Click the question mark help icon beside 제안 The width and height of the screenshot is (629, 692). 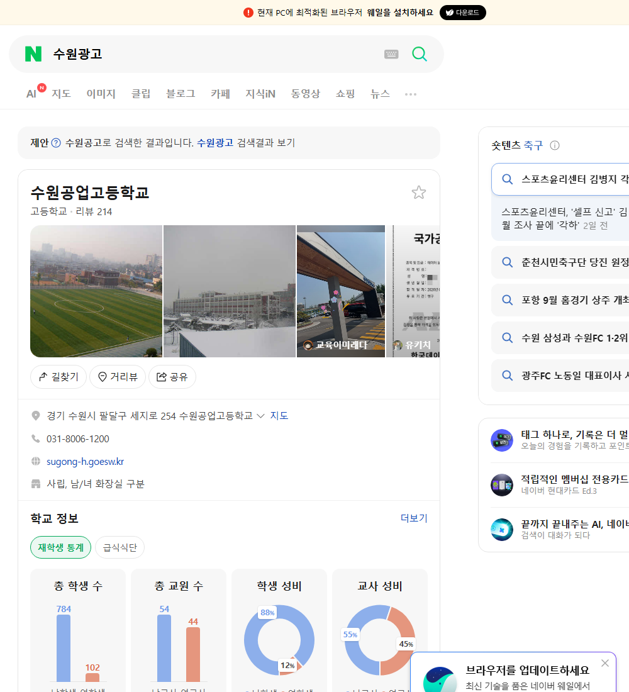[x=56, y=143]
